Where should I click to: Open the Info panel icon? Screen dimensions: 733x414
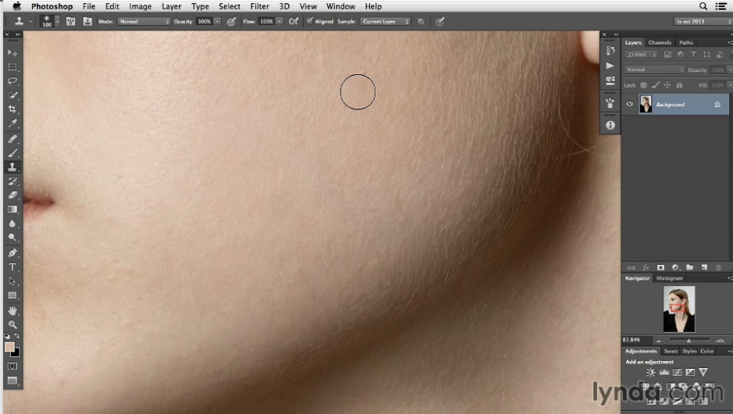[610, 125]
